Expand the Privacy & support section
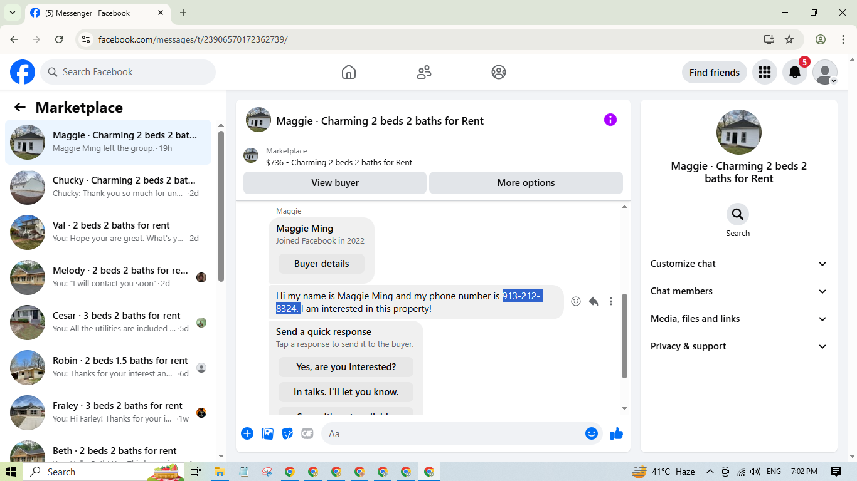Screen dimensions: 857x481 coord(739,346)
